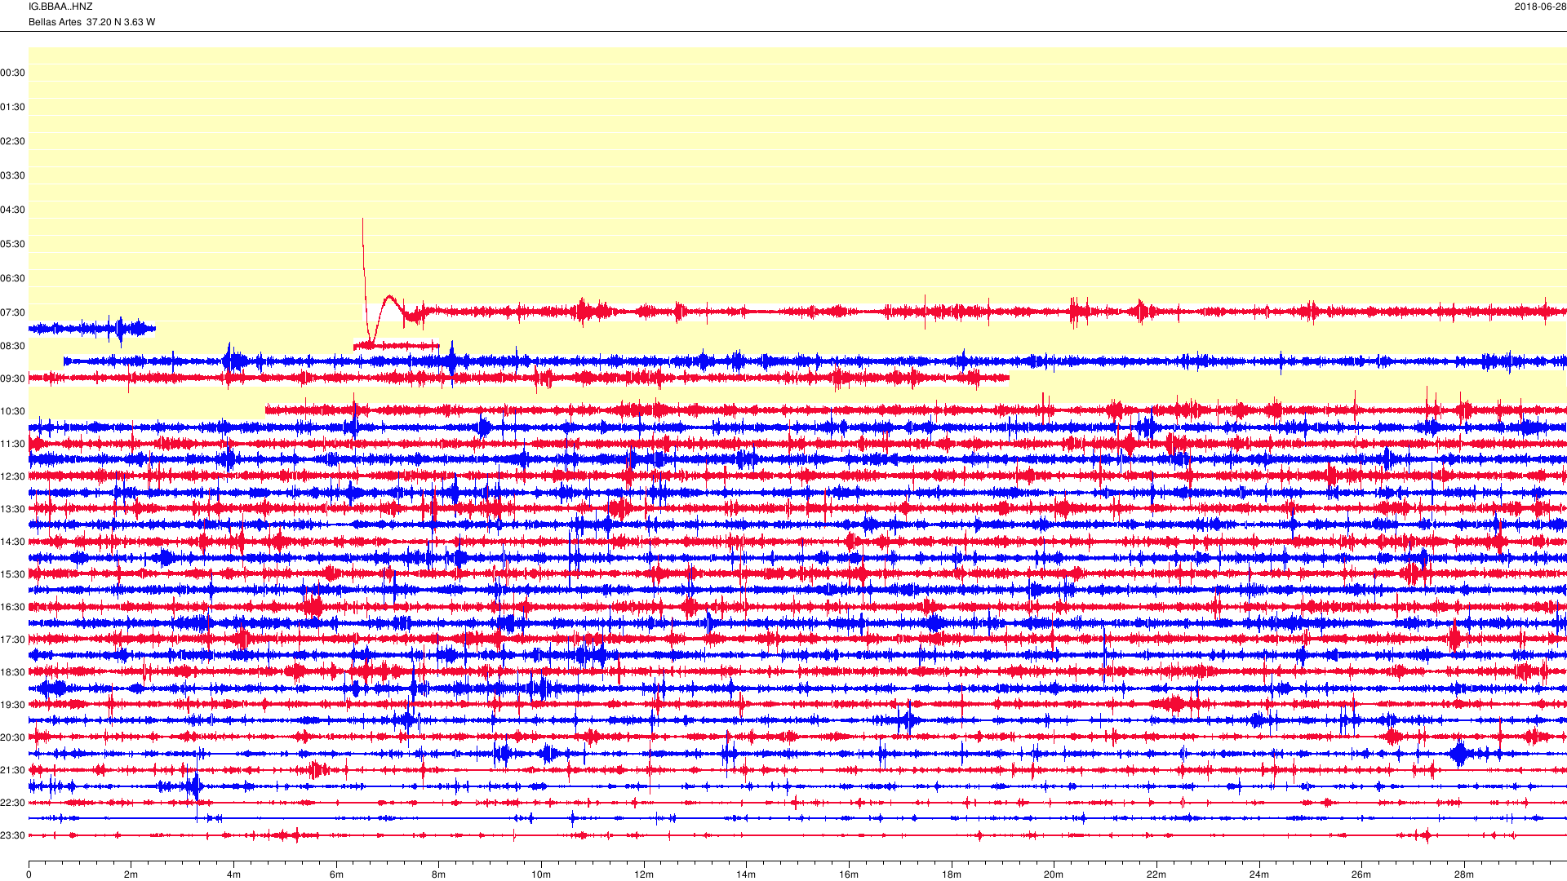Image resolution: width=1567 pixels, height=881 pixels.
Task: Click the 28m axis tick label
Action: pyautogui.click(x=1464, y=874)
